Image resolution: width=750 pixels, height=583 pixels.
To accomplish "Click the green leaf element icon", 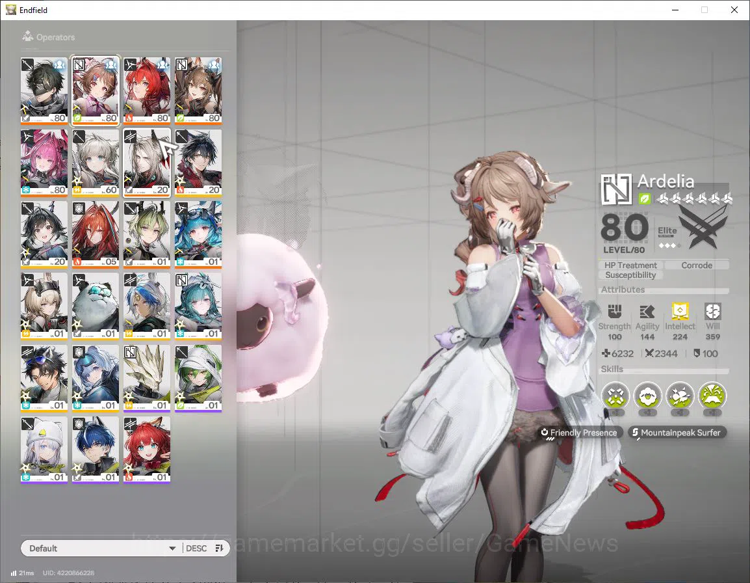I will click(645, 198).
